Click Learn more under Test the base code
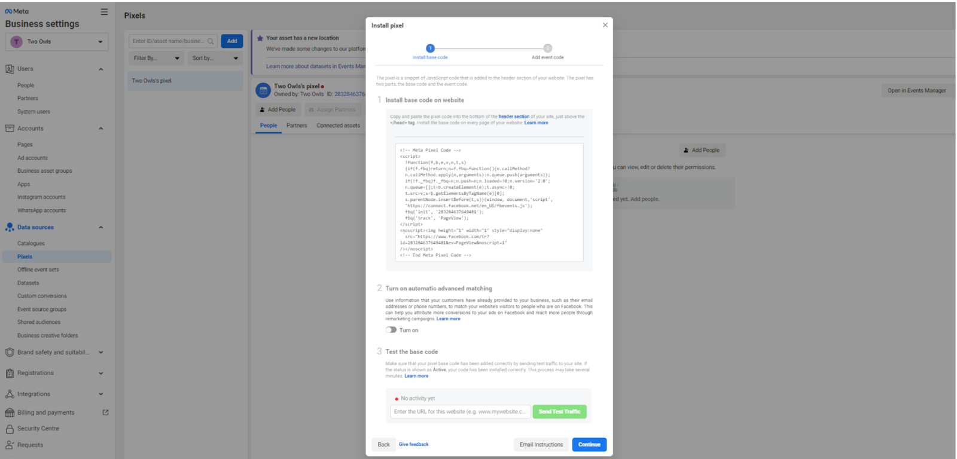The width and height of the screenshot is (957, 459). (416, 376)
